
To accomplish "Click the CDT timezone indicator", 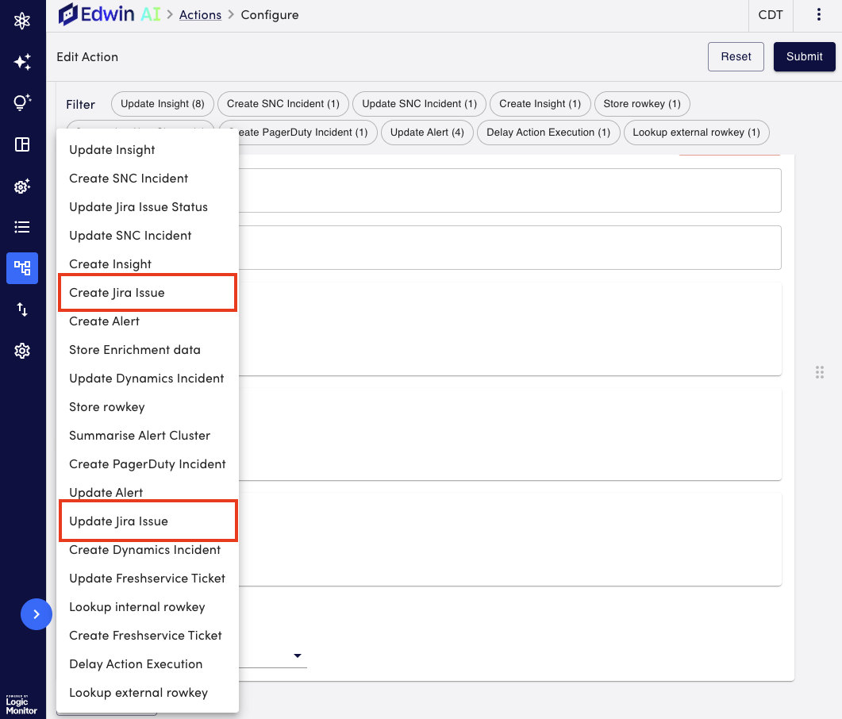I will [x=771, y=15].
